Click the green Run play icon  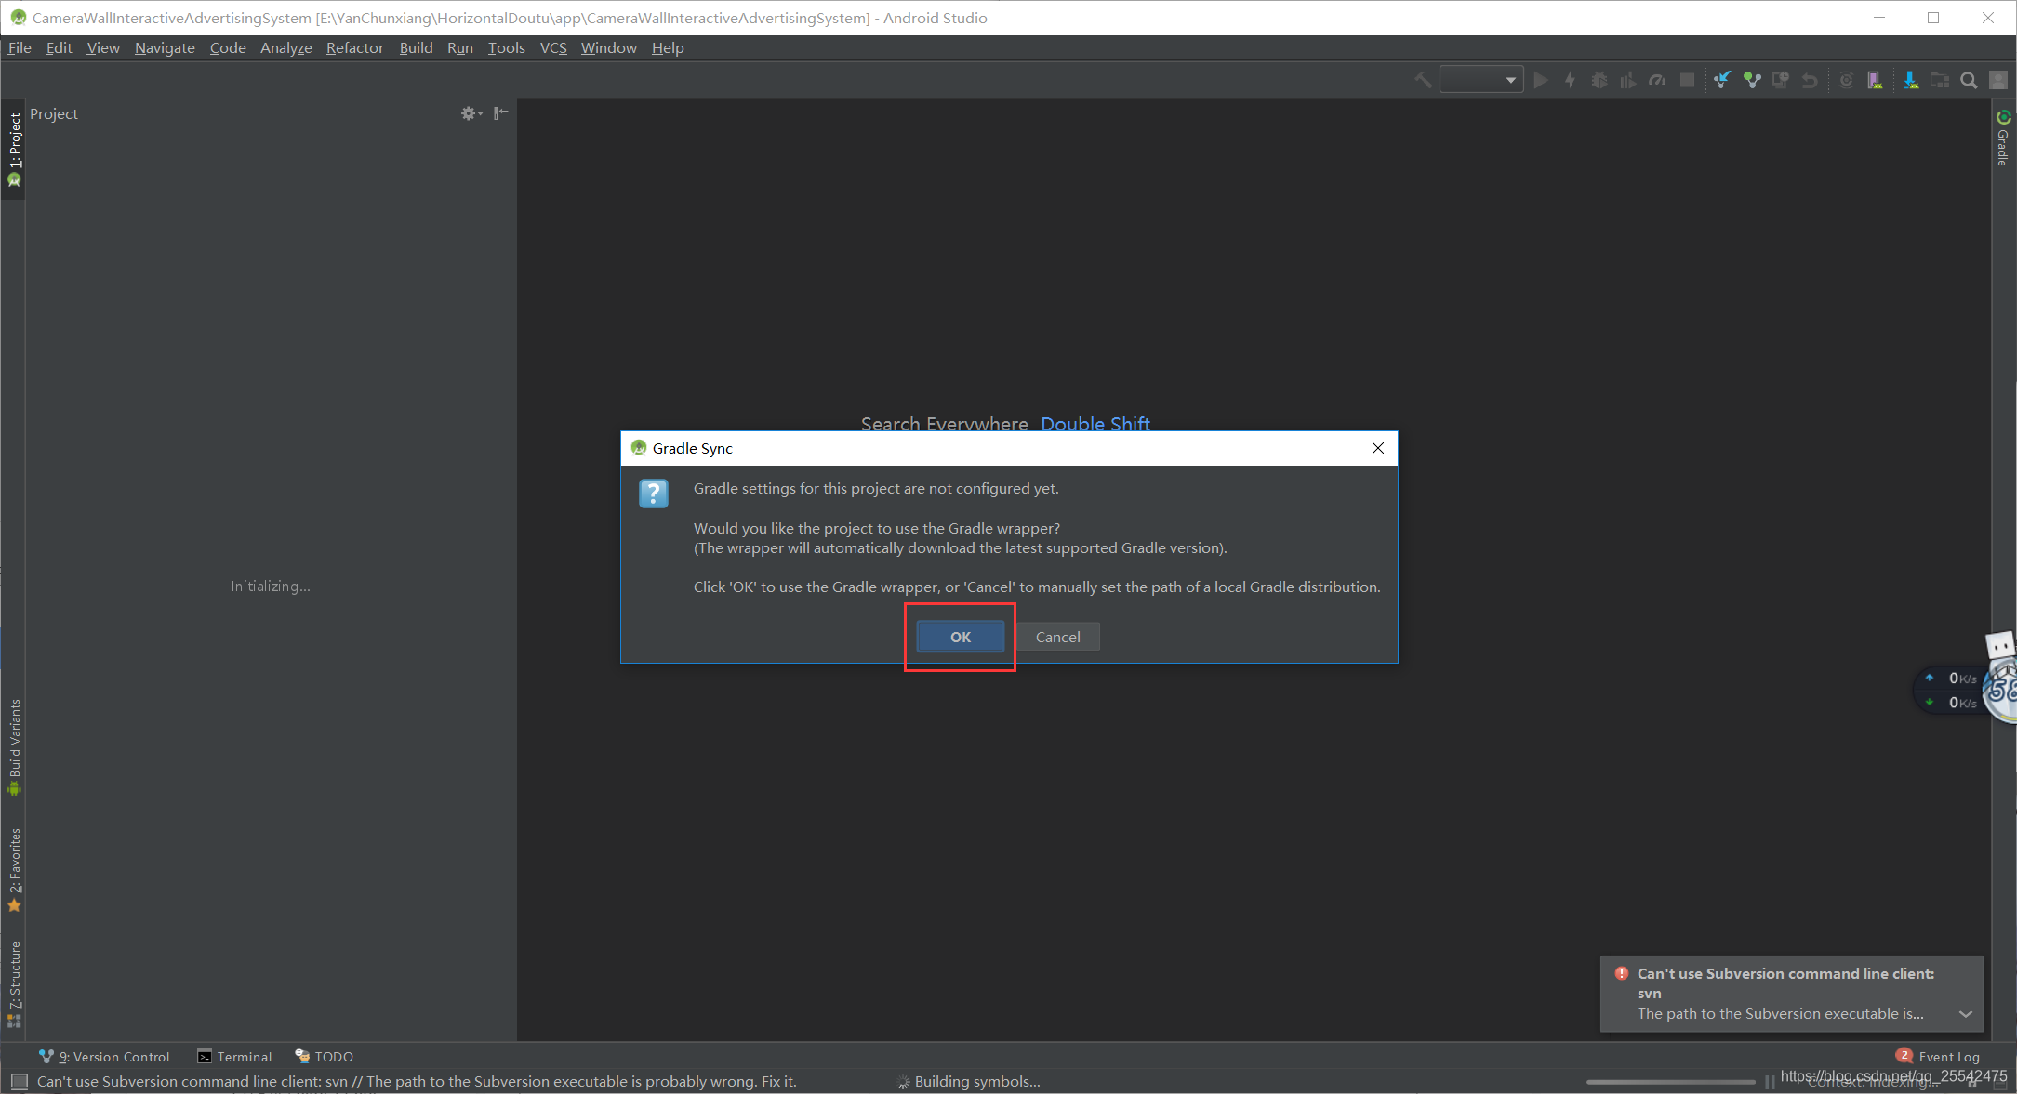tap(1541, 80)
